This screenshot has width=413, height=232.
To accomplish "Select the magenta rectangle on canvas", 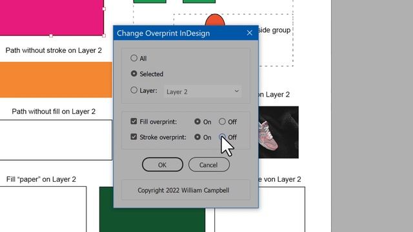I will tap(52, 17).
